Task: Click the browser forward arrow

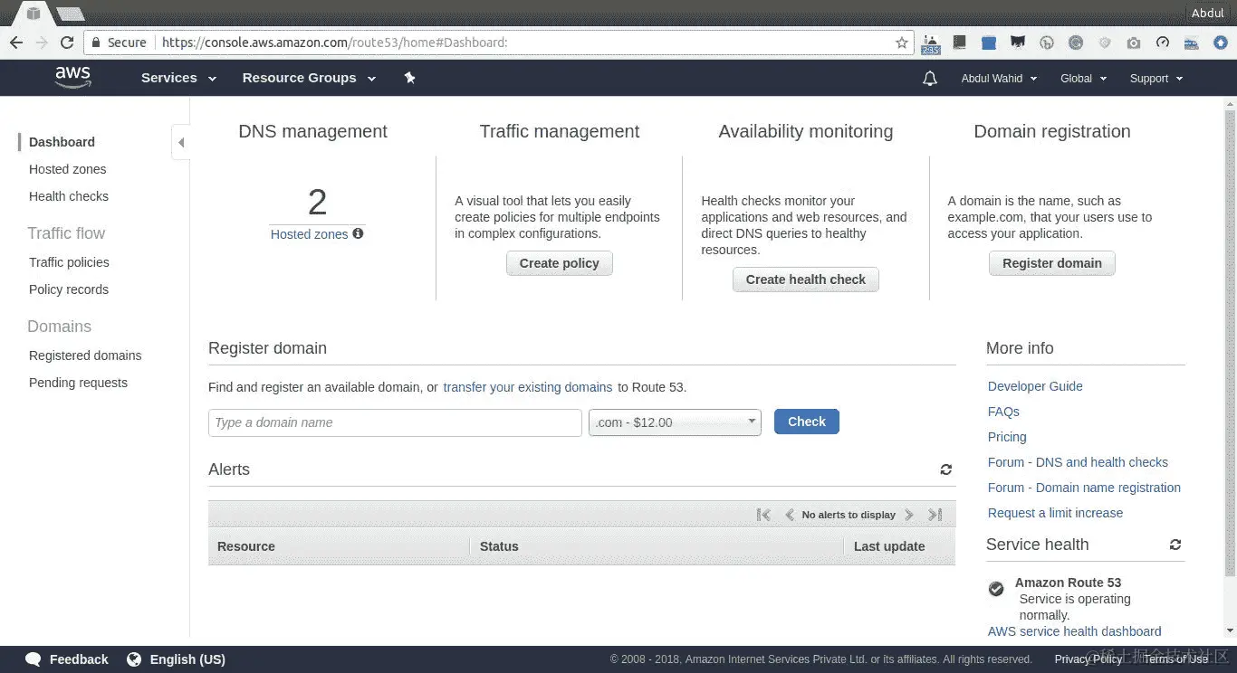Action: (x=42, y=43)
